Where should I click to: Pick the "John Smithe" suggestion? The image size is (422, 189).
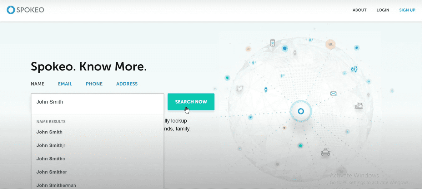click(51, 159)
